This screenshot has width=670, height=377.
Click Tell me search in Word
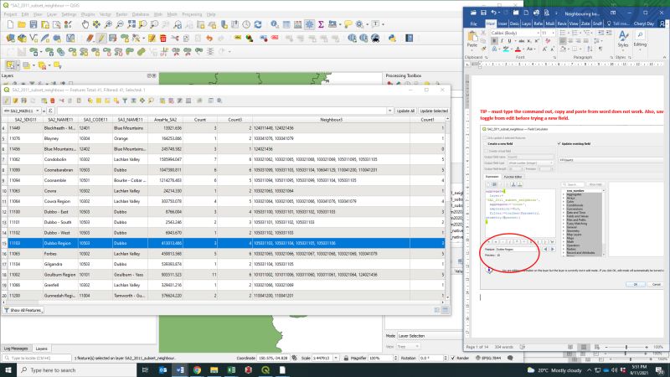tap(618, 23)
